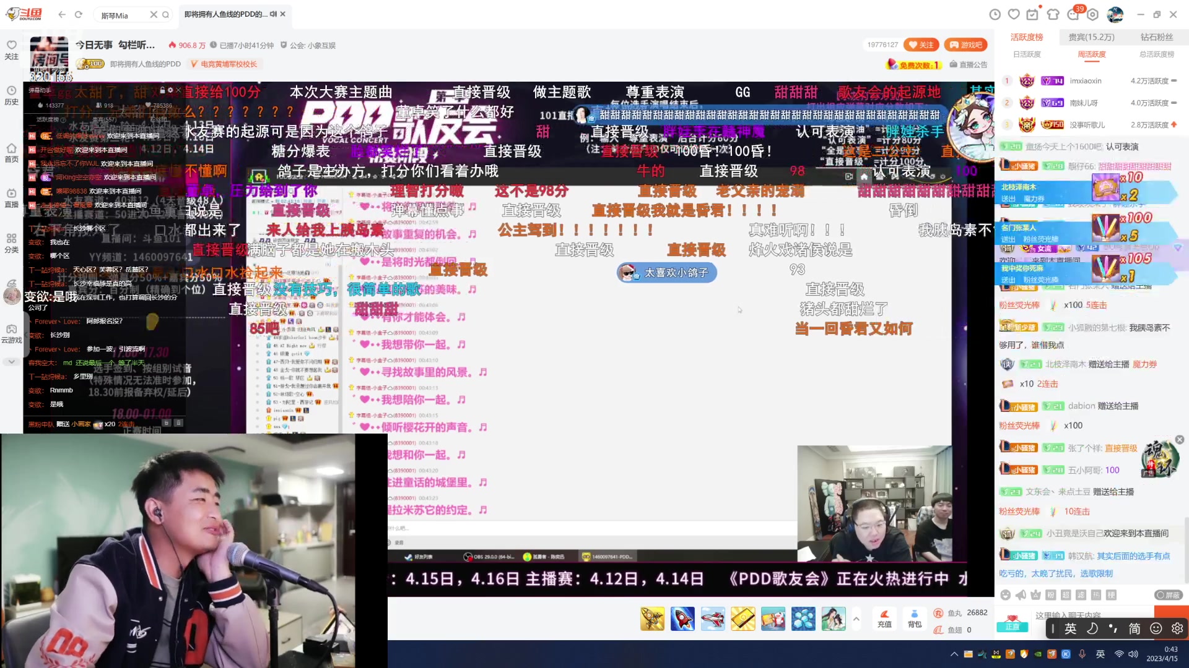Expand gift bar with up chevron
The width and height of the screenshot is (1189, 668).
856,619
